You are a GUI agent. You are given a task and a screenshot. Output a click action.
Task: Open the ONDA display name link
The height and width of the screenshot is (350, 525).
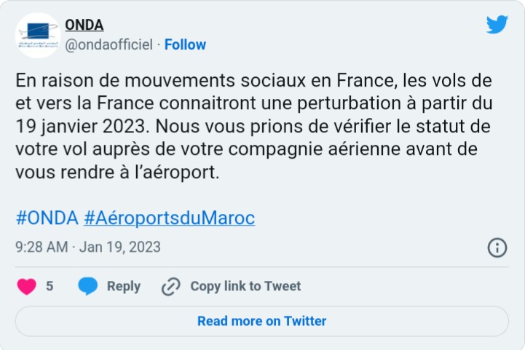click(x=84, y=25)
